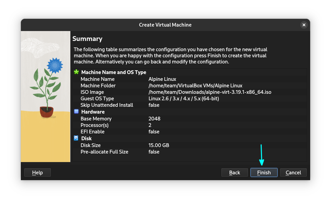Select the Machine Name row
This screenshot has height=203, width=331.
(x=97, y=79)
